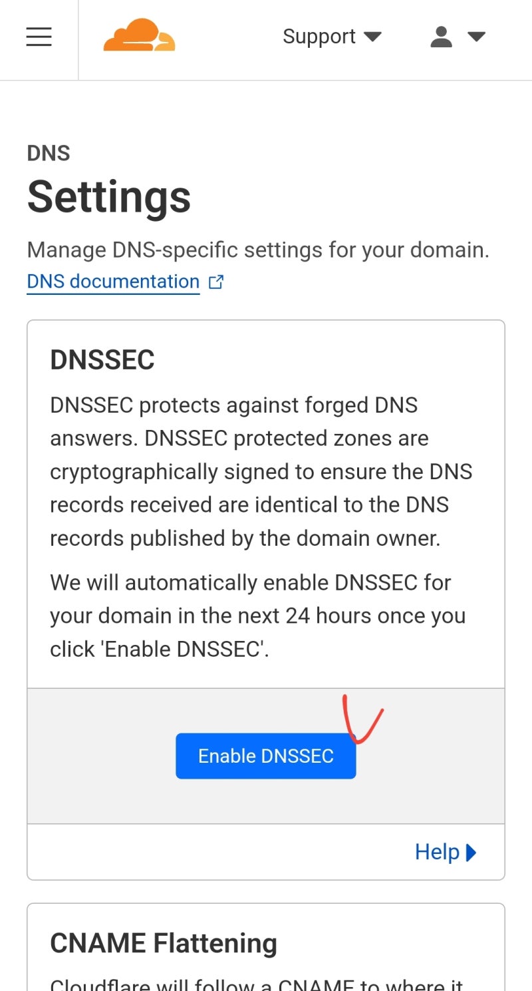Open the hamburger navigation menu

click(39, 37)
